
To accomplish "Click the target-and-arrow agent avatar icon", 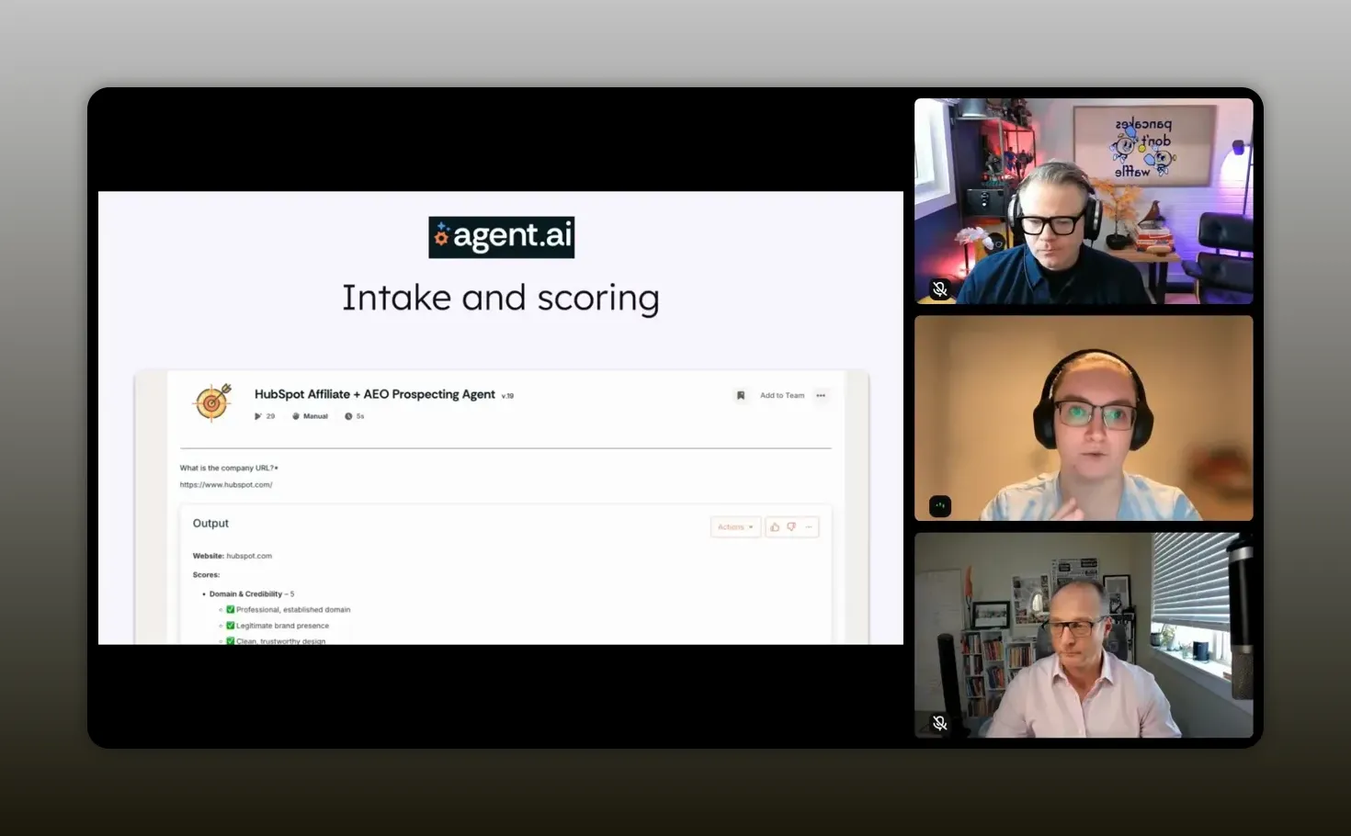I will 212,402.
